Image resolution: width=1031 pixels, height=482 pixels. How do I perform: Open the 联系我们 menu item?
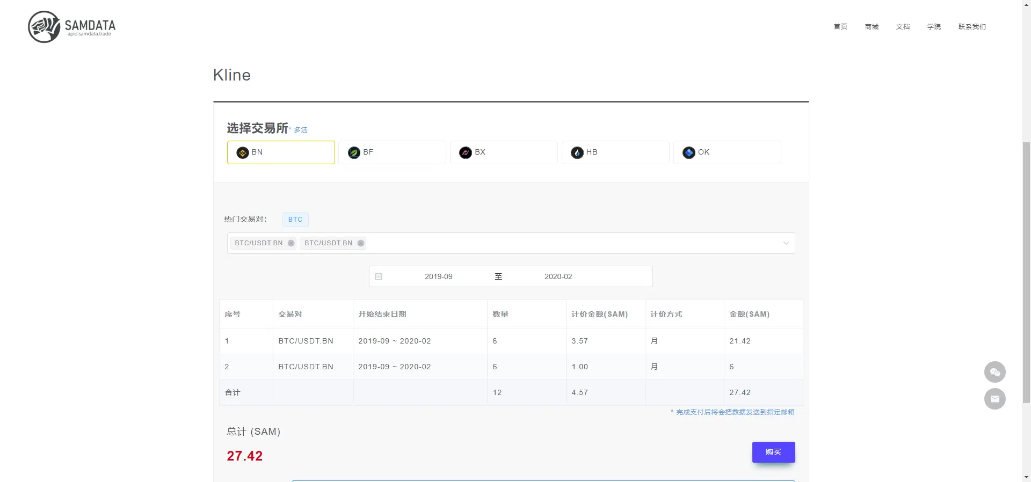[972, 27]
